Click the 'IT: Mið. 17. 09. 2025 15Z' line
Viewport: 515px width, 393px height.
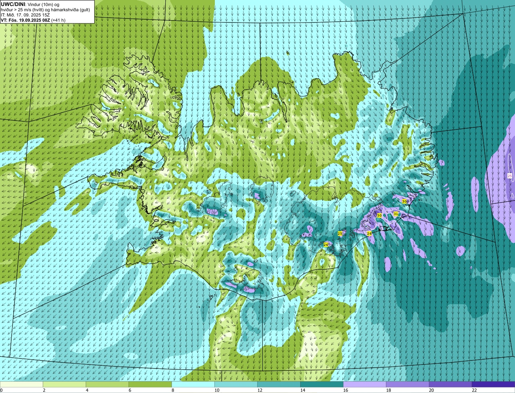[x=25, y=15]
